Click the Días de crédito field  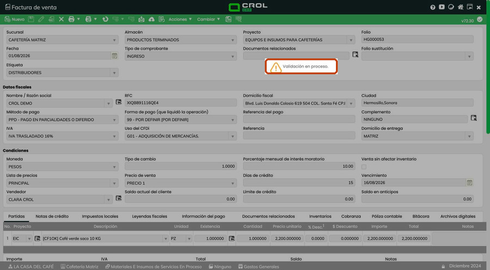(299, 182)
